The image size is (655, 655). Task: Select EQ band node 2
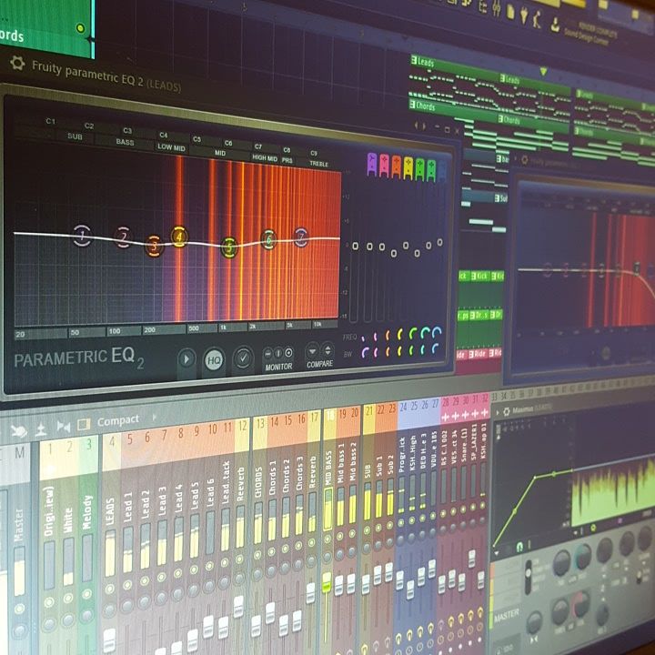pos(123,237)
